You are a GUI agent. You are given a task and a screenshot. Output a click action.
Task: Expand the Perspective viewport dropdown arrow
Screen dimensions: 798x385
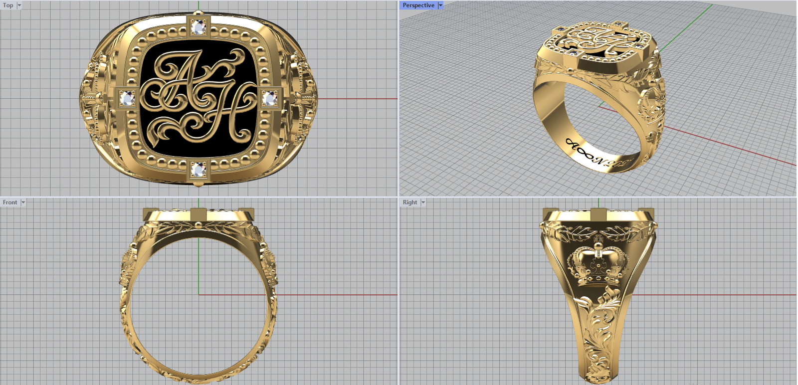click(440, 5)
